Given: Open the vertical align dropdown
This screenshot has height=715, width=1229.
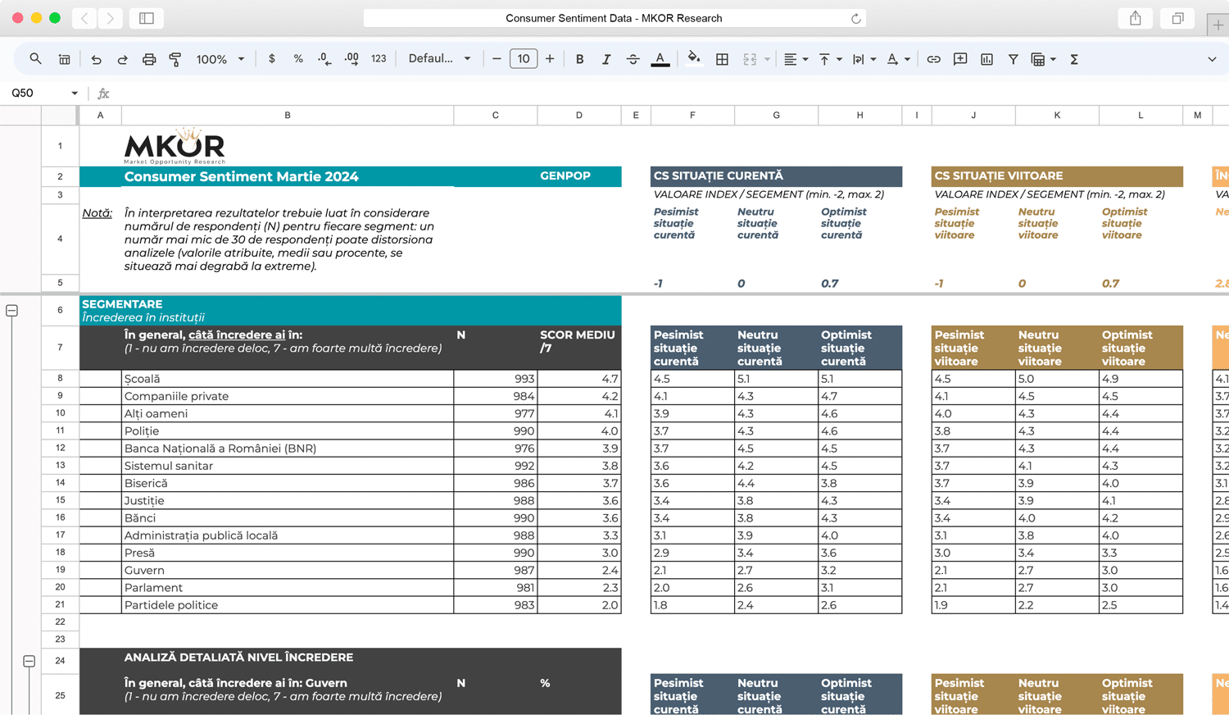Looking at the screenshot, I should 830,59.
